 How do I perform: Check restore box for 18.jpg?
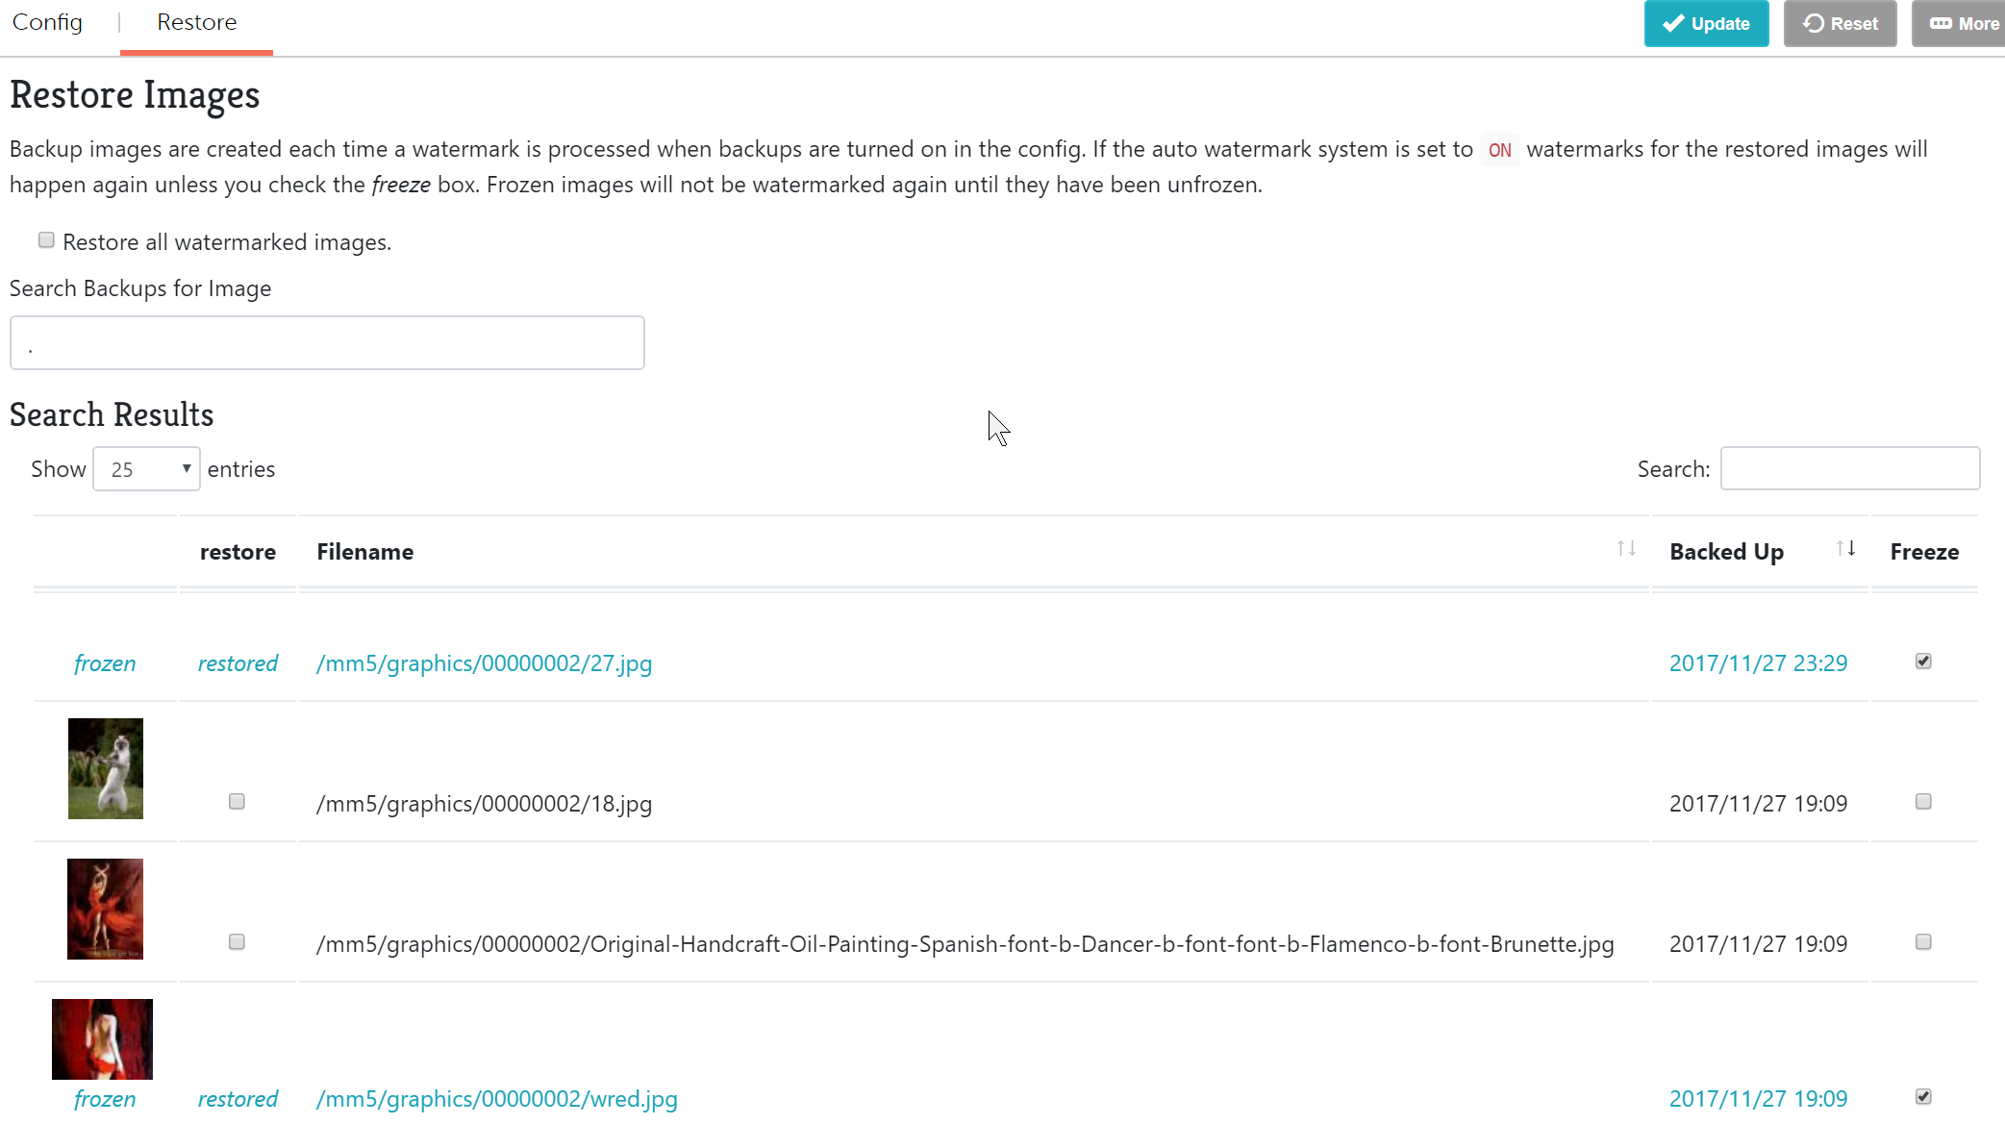[237, 802]
